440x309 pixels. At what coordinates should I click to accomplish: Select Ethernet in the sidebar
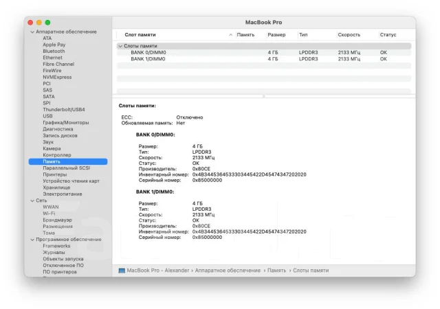52,58
